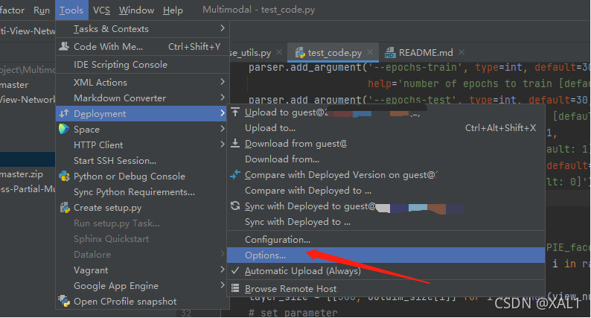The image size is (591, 318).
Task: Open the Tools menu
Action: pyautogui.click(x=71, y=10)
